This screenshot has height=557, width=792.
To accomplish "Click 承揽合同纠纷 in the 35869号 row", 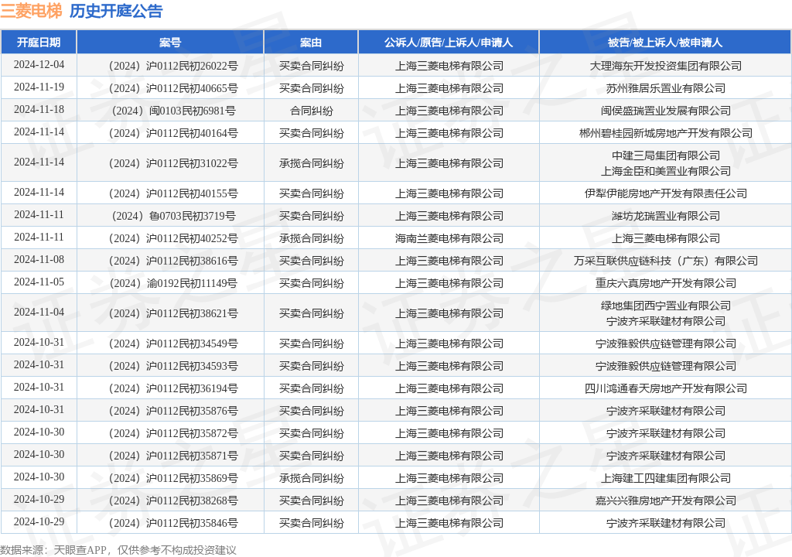I will click(x=311, y=478).
